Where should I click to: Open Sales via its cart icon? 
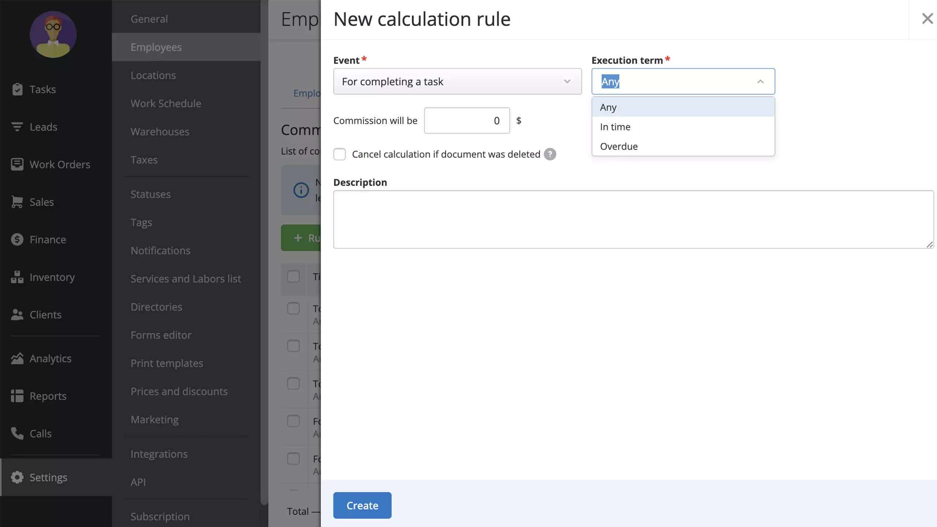(17, 202)
